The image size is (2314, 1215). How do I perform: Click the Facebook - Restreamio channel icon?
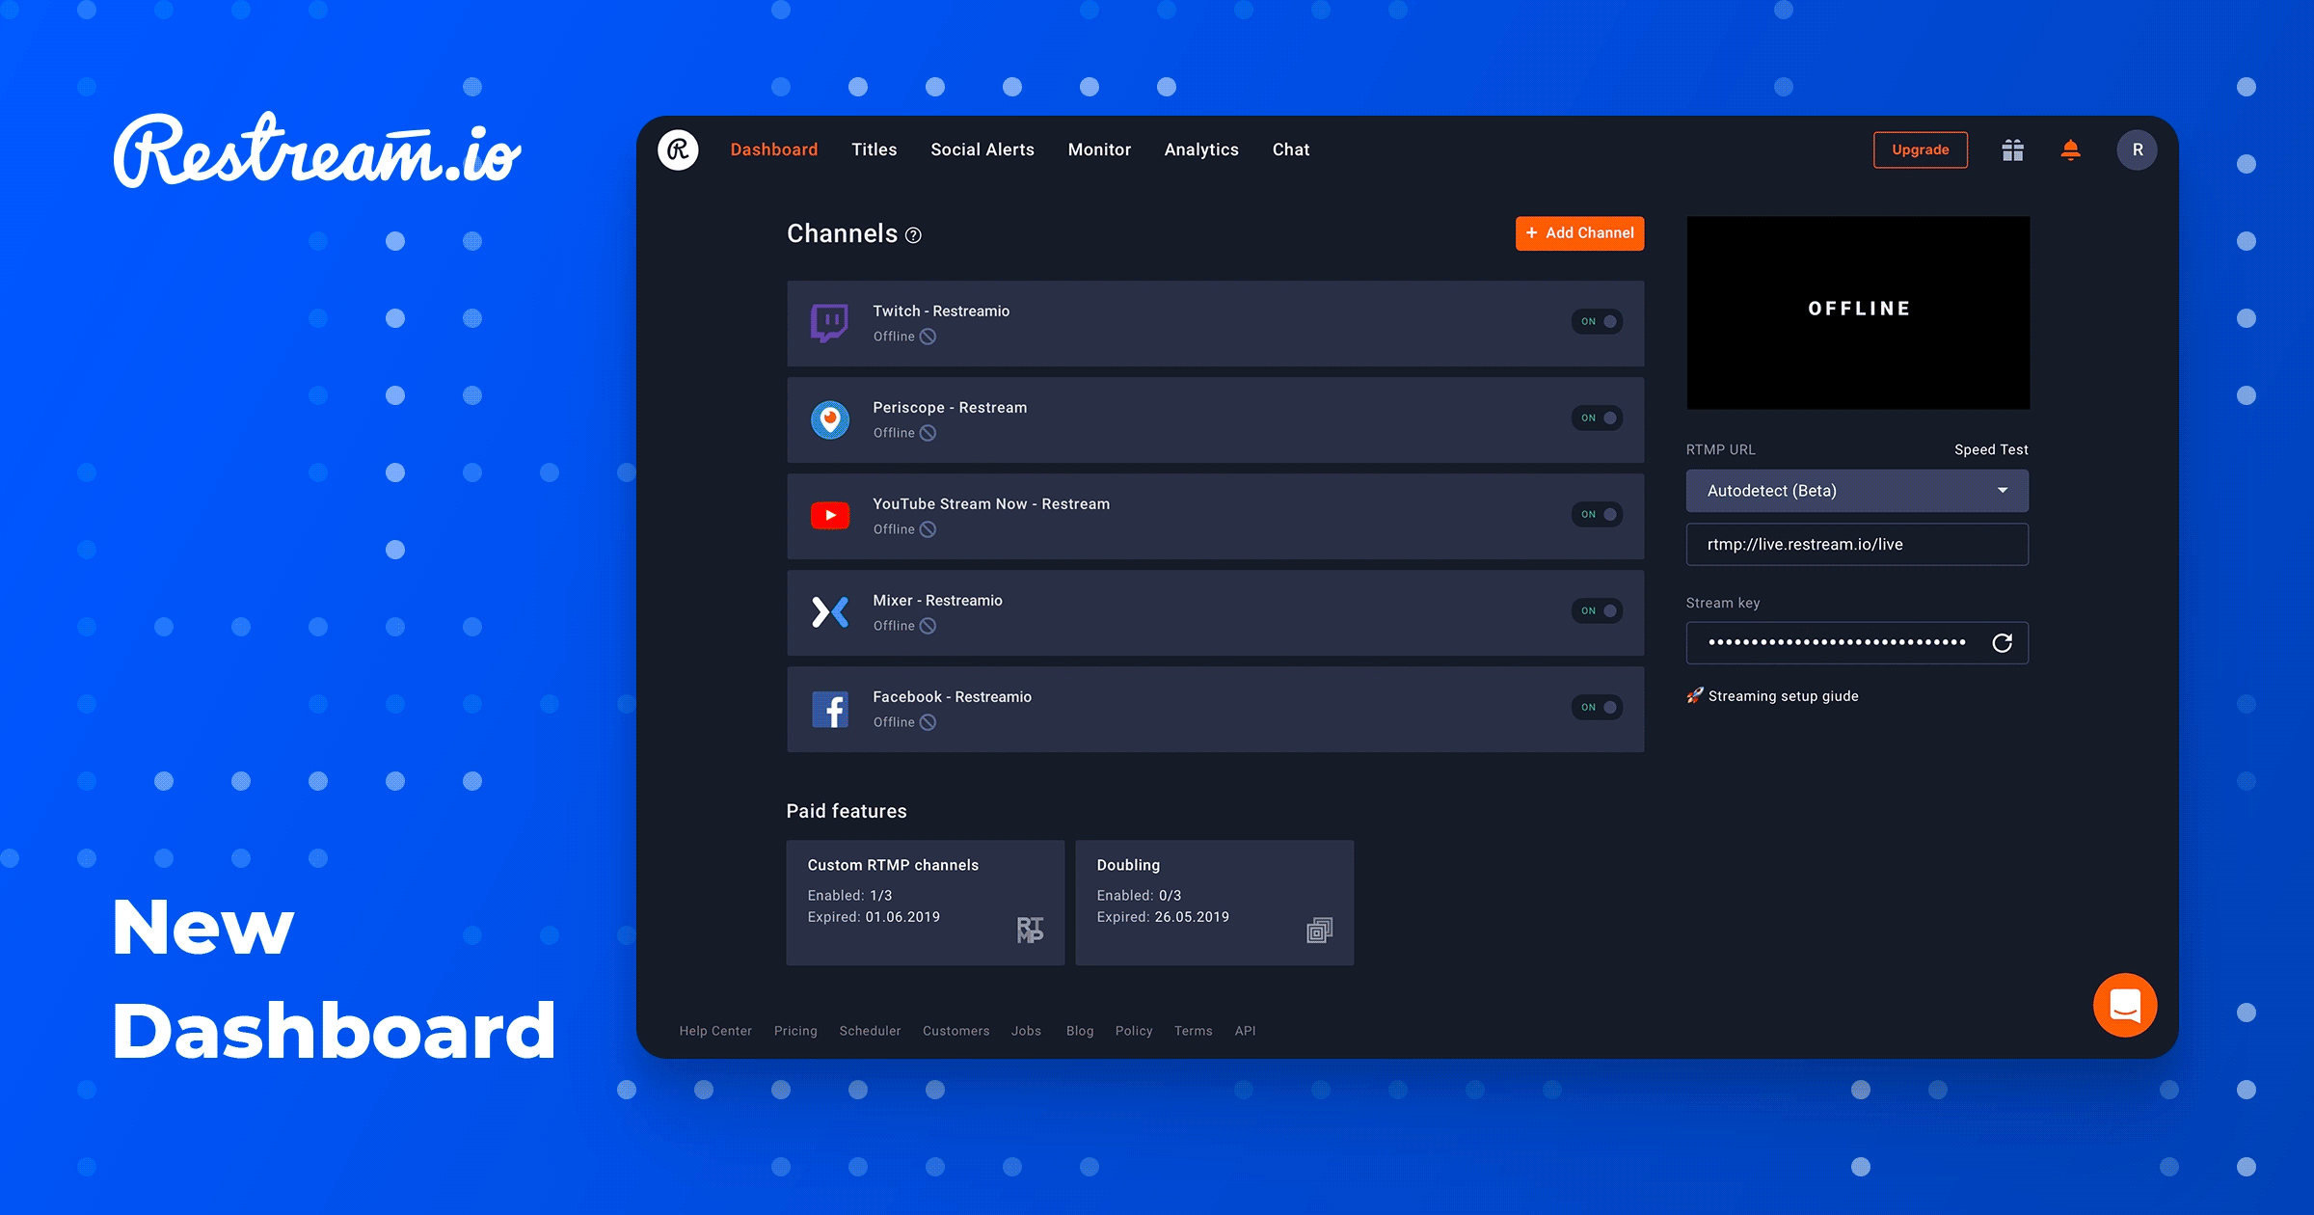click(x=826, y=709)
